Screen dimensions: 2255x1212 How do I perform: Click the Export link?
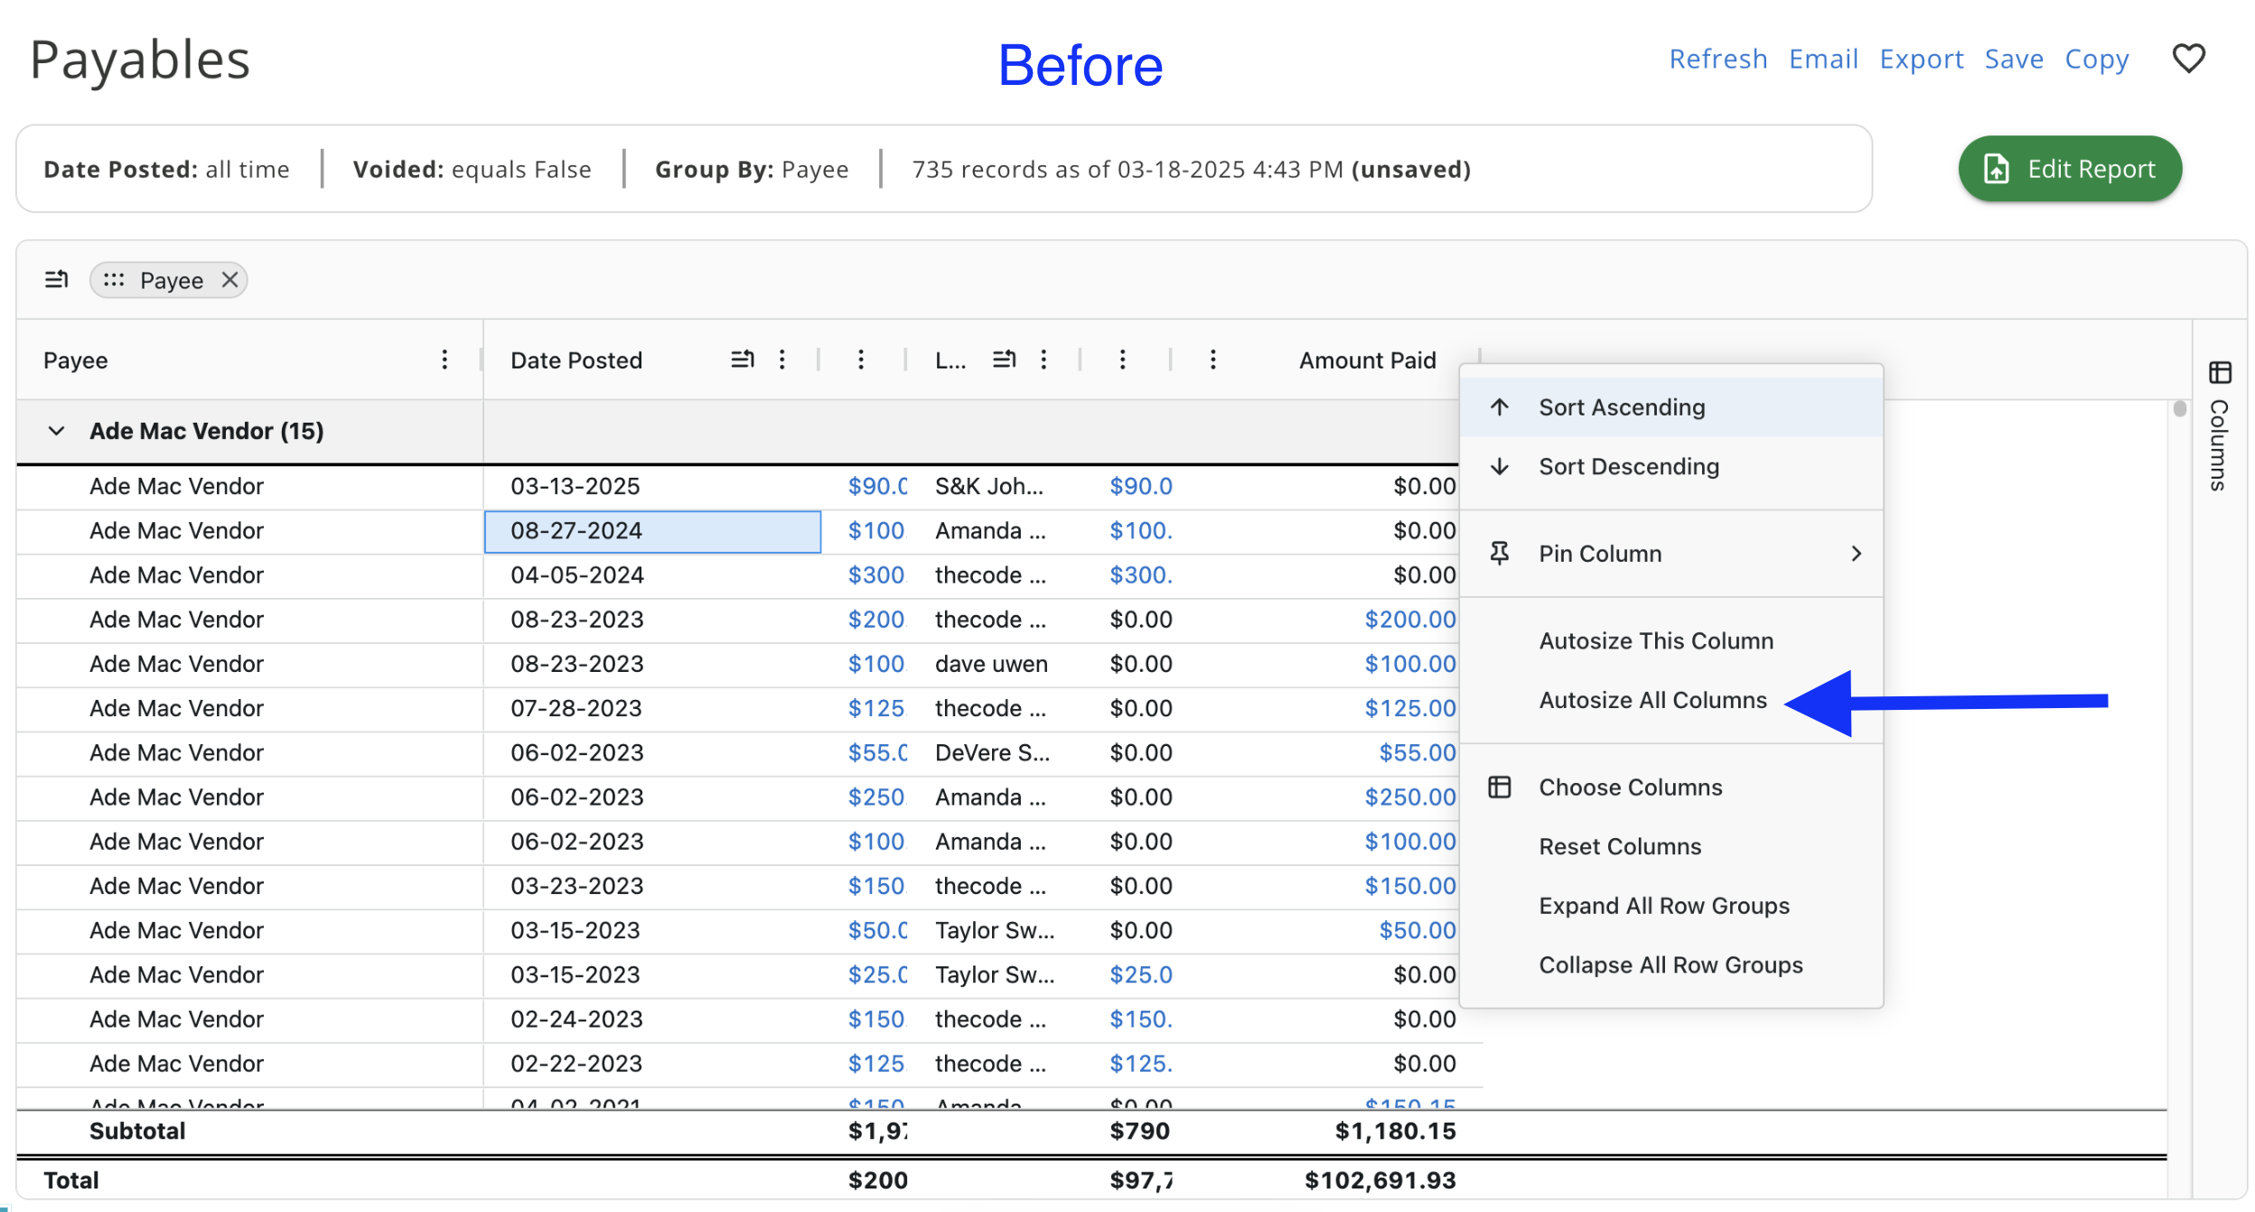(x=1921, y=60)
